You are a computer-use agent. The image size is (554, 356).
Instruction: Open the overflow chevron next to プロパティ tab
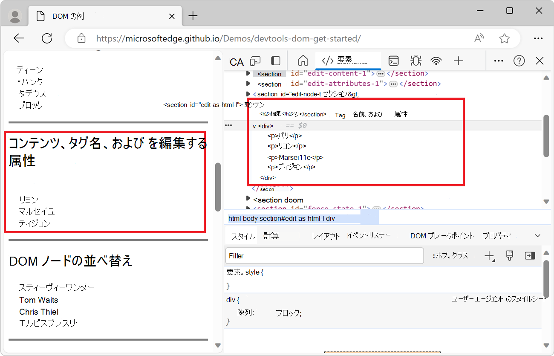coord(537,235)
